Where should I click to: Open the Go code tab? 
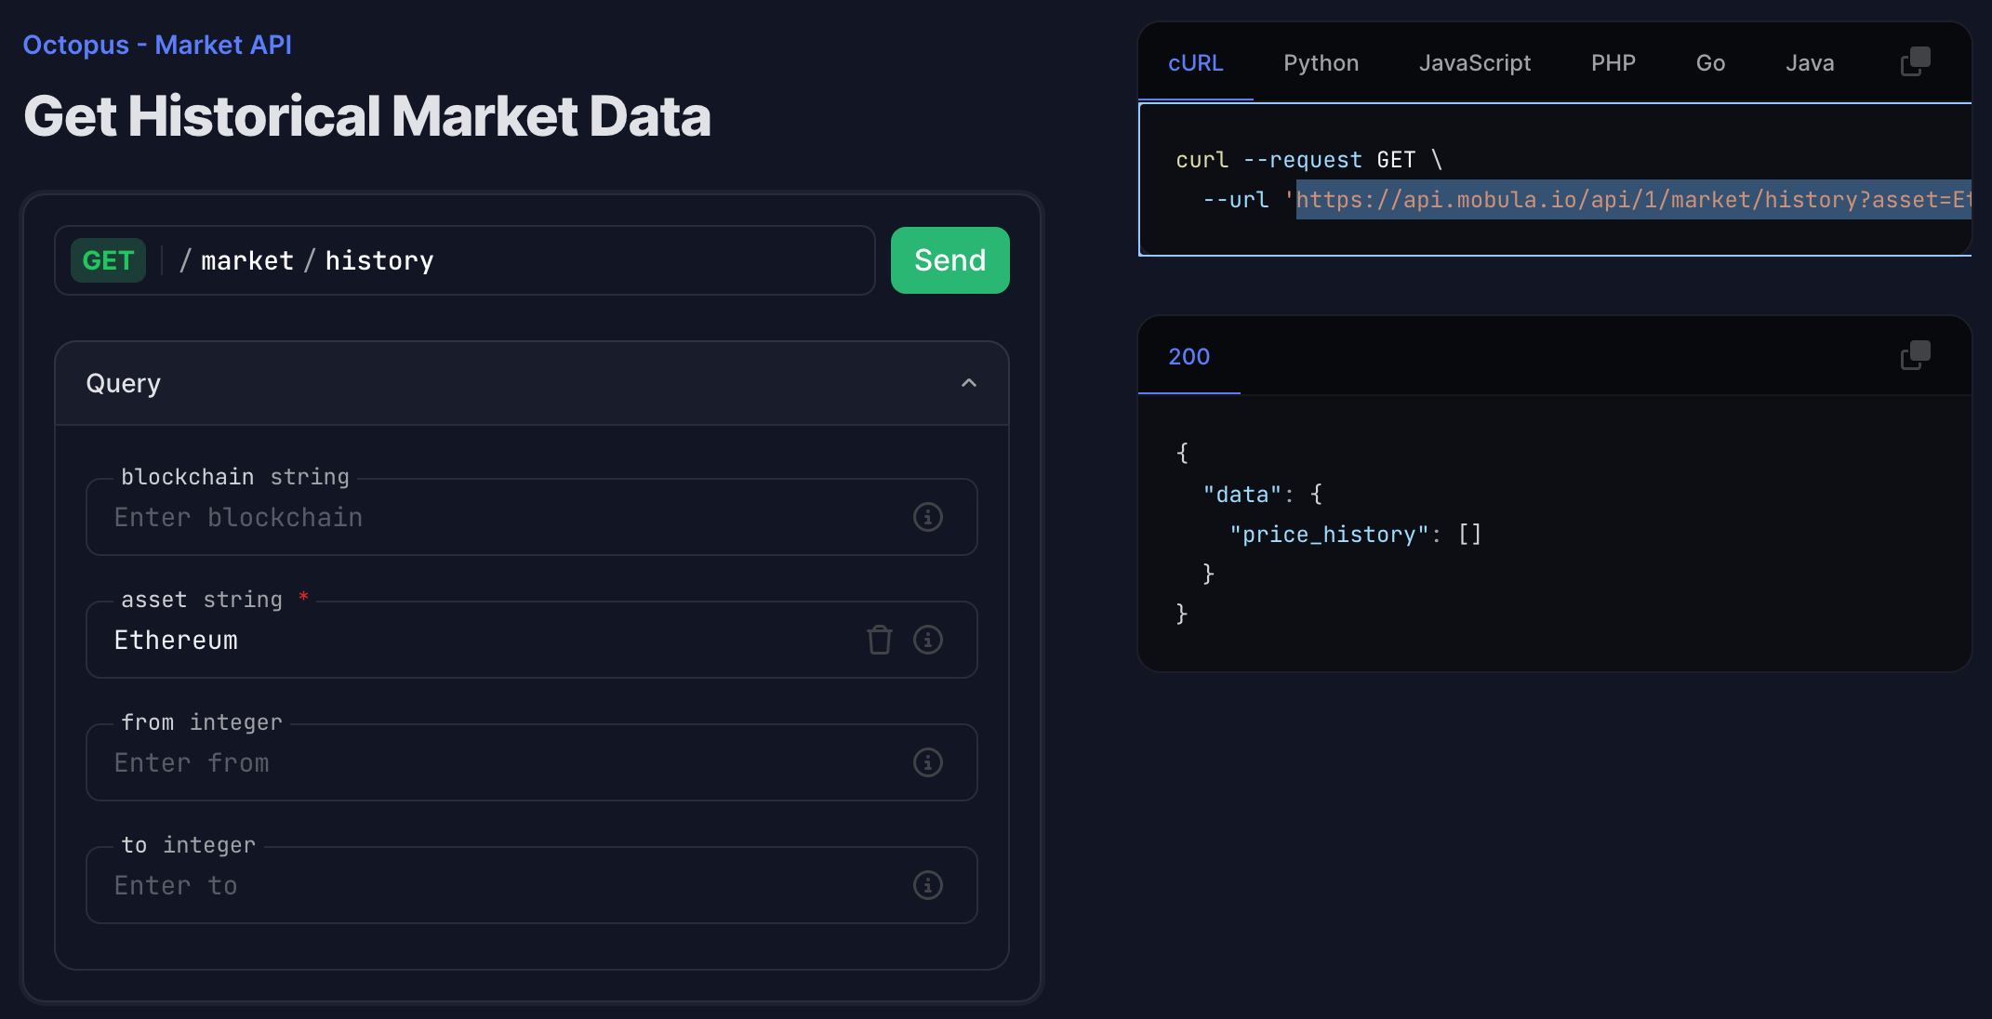[1710, 63]
